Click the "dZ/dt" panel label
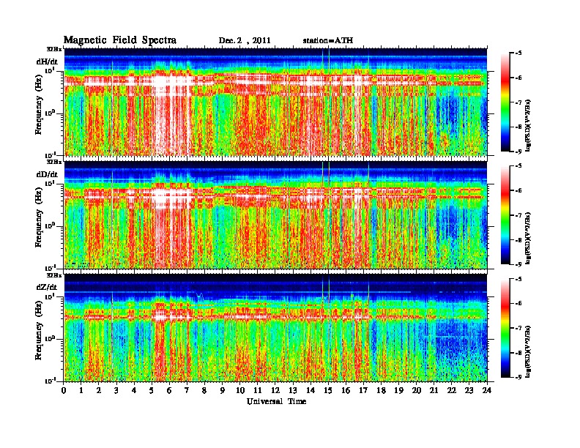 [x=47, y=287]
